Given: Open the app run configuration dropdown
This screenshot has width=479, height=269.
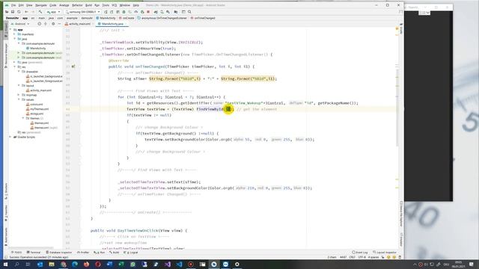Looking at the screenshot, I should click(53, 12).
